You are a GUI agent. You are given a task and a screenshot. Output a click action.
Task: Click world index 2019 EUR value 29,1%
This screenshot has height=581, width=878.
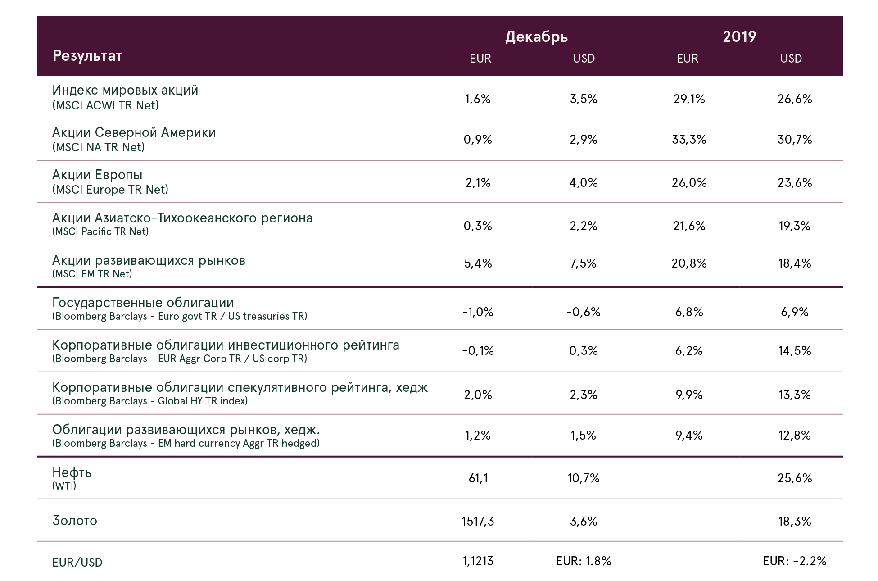tap(689, 99)
